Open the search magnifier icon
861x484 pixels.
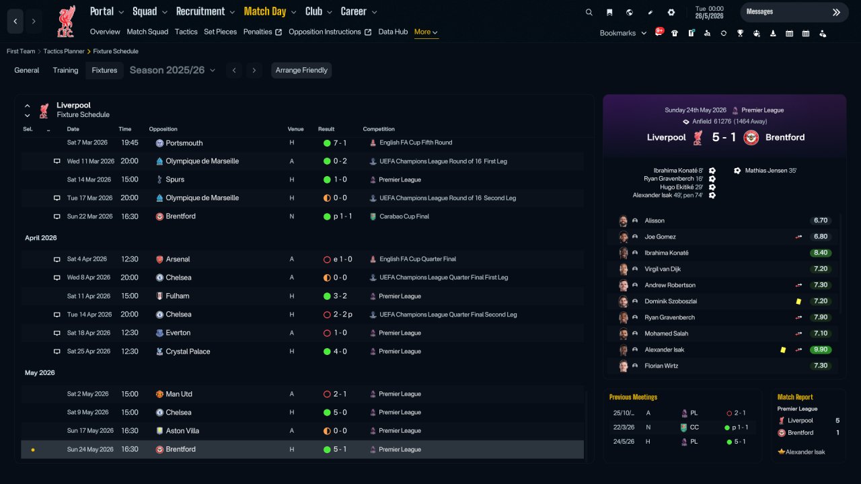pos(589,12)
